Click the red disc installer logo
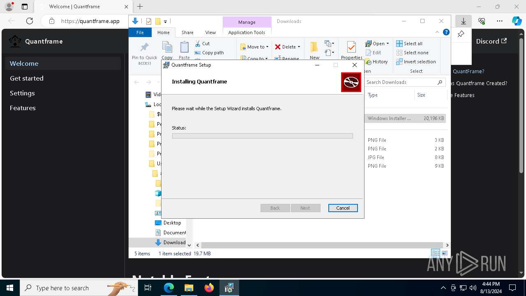Screen dimensions: 526x296 click(351, 82)
